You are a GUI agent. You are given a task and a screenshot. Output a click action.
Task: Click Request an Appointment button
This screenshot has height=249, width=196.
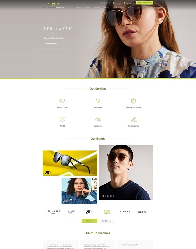tap(145, 3)
